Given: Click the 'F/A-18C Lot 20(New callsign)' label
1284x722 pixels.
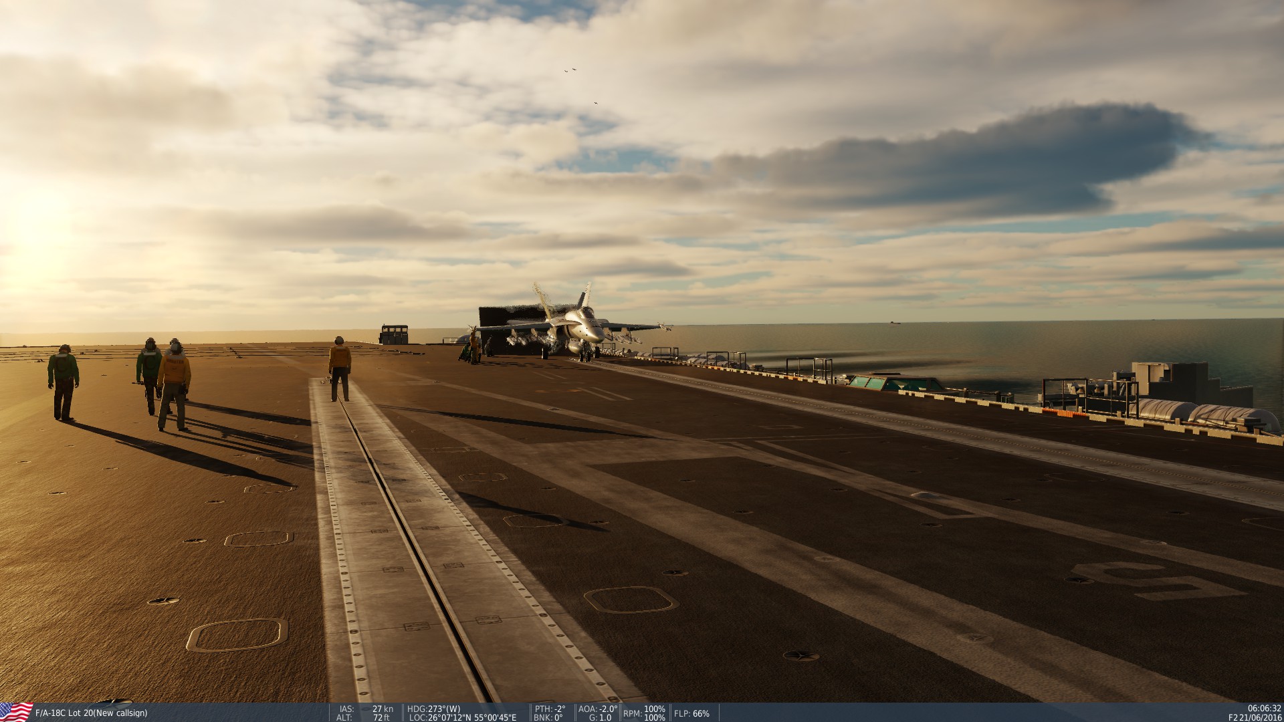Looking at the screenshot, I should coord(91,713).
